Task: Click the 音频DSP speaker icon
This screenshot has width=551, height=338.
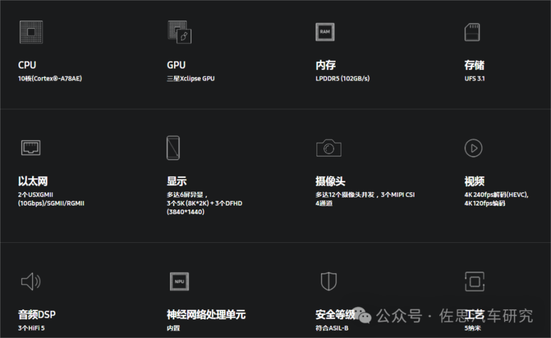Action: click(30, 281)
